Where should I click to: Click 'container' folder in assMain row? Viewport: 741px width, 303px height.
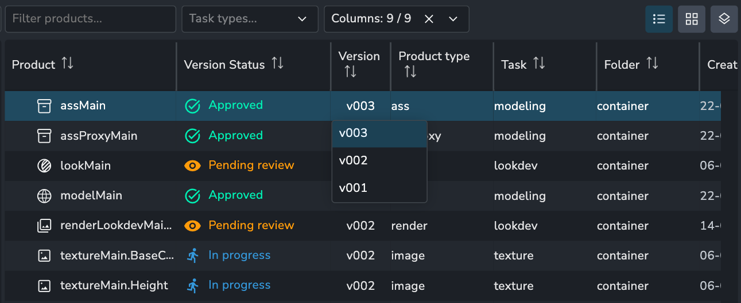[623, 106]
